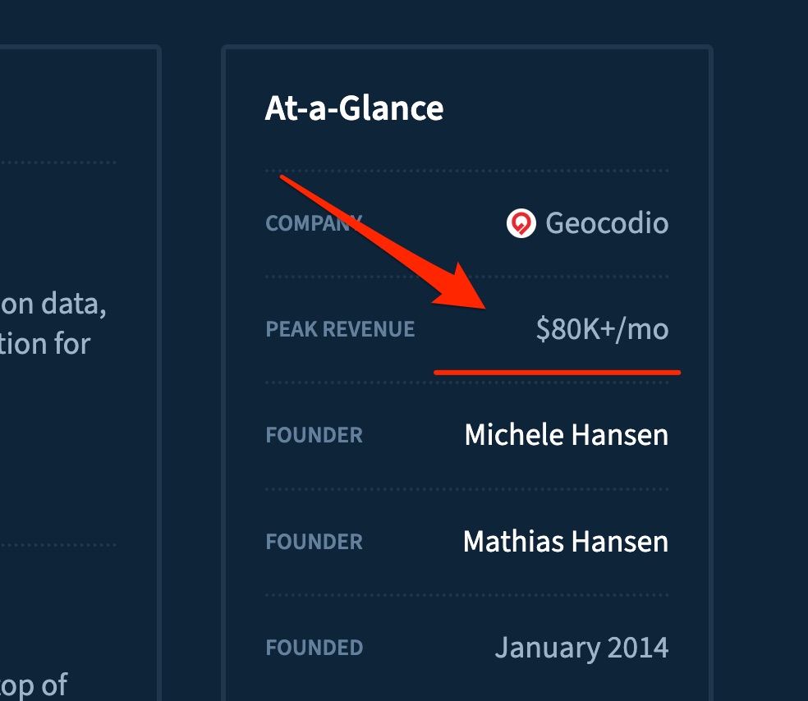Click the lower dotted divider in left panel
This screenshot has width=808, height=701.
57,545
